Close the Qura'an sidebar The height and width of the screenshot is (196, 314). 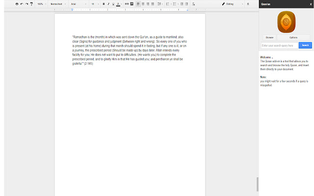[311, 4]
